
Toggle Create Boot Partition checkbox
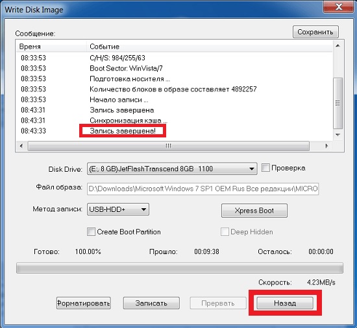[x=91, y=231]
